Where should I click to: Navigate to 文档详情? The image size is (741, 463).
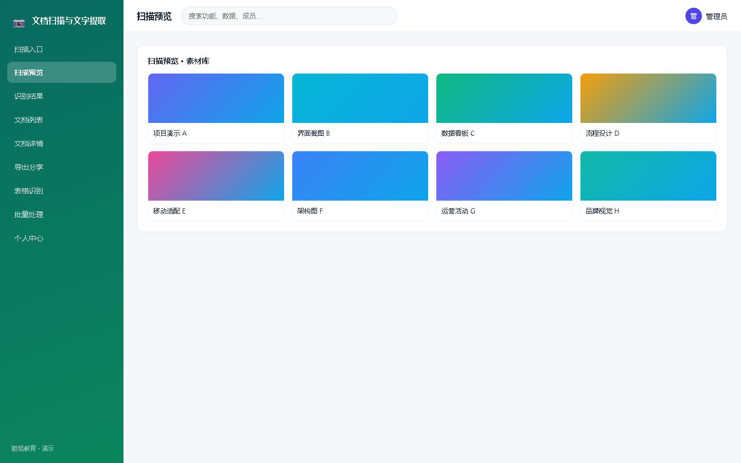[x=62, y=144]
